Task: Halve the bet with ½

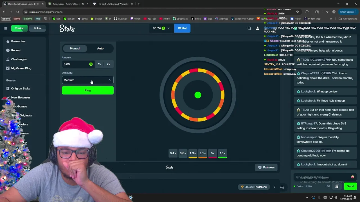Action: (x=99, y=64)
